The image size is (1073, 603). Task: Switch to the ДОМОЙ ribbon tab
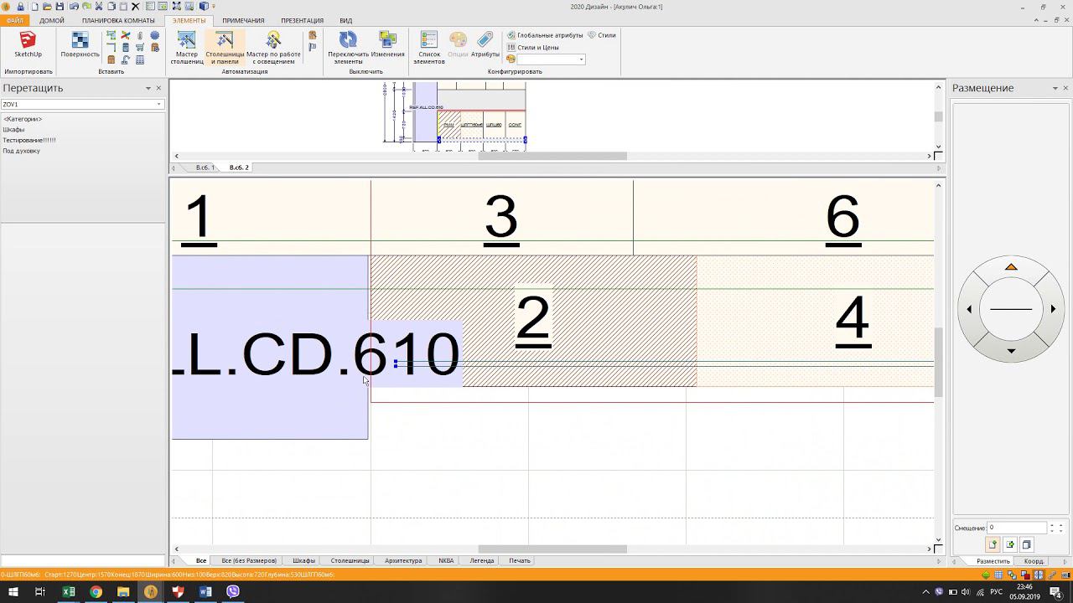coord(52,20)
